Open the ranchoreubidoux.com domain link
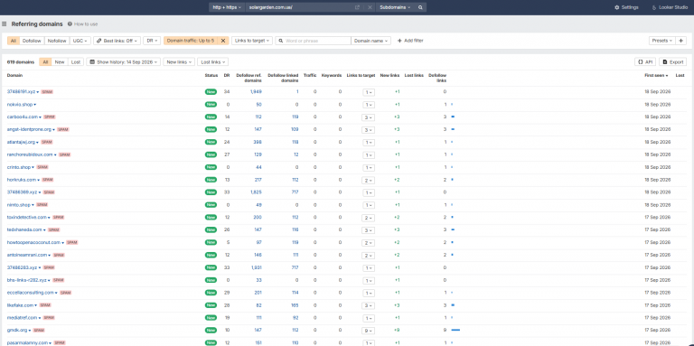The width and height of the screenshot is (694, 346). (x=30, y=154)
